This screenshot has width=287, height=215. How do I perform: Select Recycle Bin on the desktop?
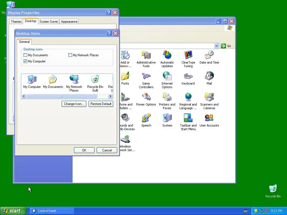pos(273,191)
